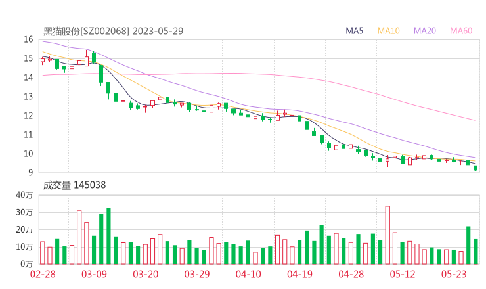Click the 03-09 date axis label

click(x=94, y=274)
